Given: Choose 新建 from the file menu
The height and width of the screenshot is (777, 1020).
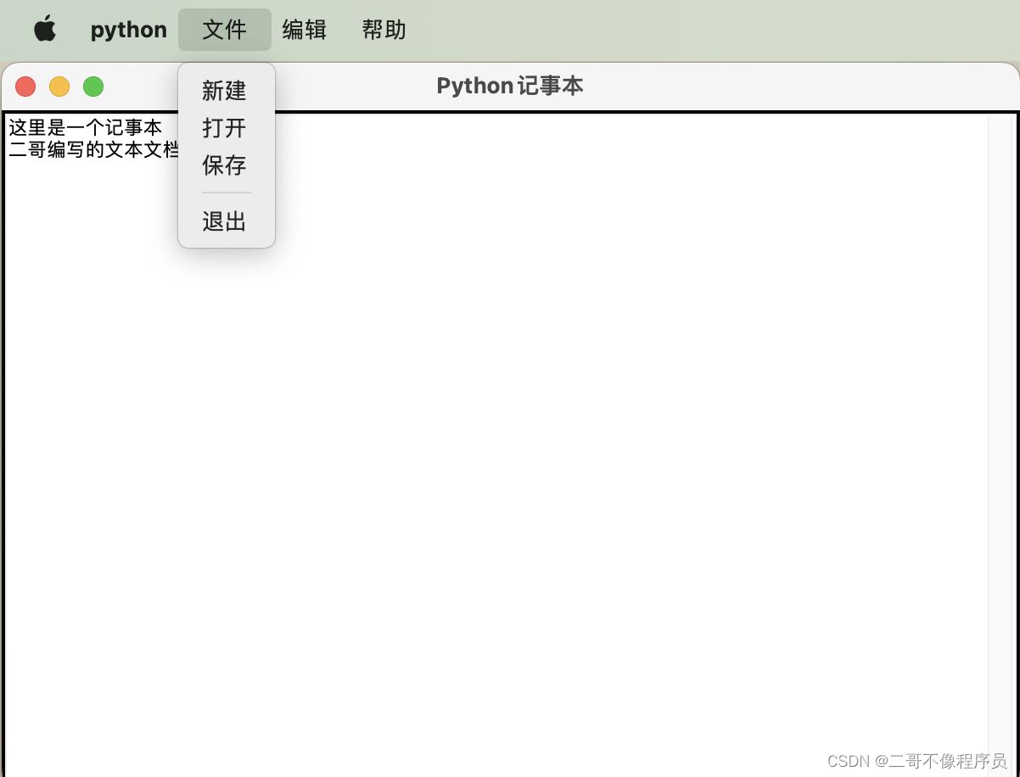Looking at the screenshot, I should 226,91.
